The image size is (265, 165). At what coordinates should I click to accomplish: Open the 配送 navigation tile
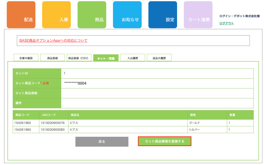click(21, 15)
